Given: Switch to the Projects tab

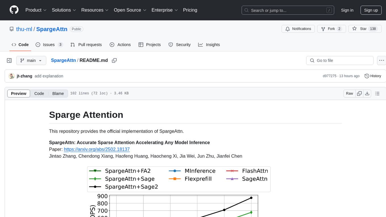Looking at the screenshot, I should 150,45.
